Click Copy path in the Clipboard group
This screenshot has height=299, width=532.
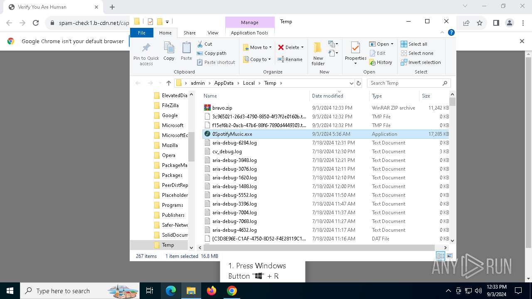(212, 53)
